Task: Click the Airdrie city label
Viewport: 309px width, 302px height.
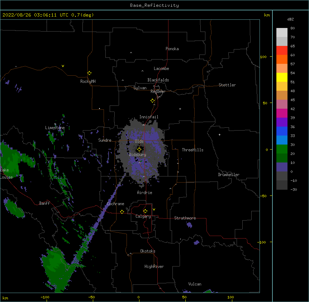Action: click(x=145, y=193)
